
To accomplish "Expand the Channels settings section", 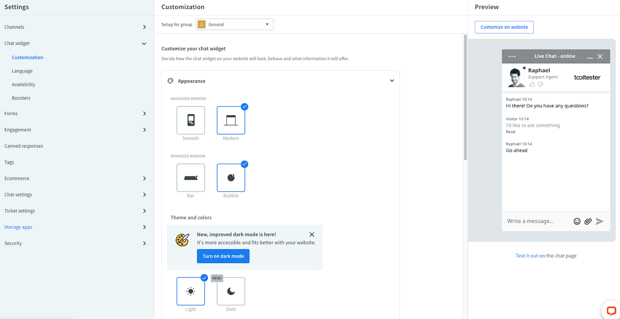I will 144,27.
